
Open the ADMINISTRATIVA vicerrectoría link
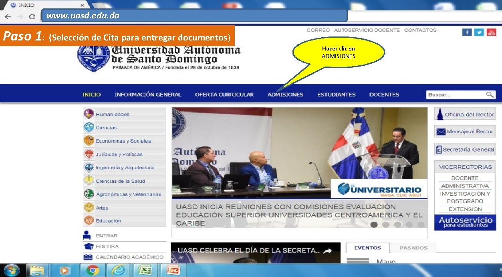pos(465,186)
